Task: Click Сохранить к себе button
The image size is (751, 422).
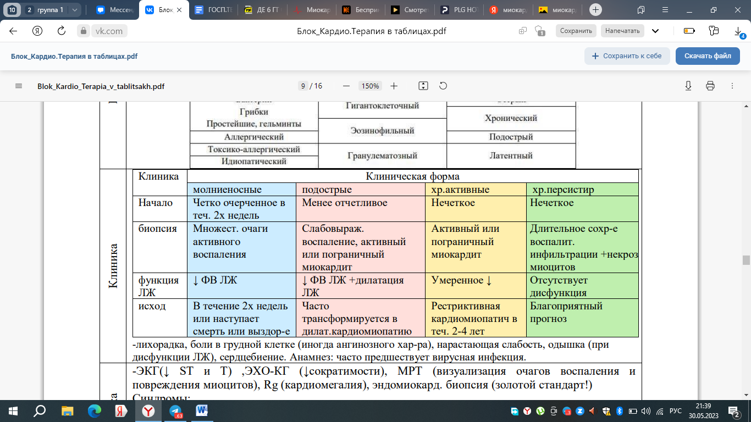Action: coord(627,56)
